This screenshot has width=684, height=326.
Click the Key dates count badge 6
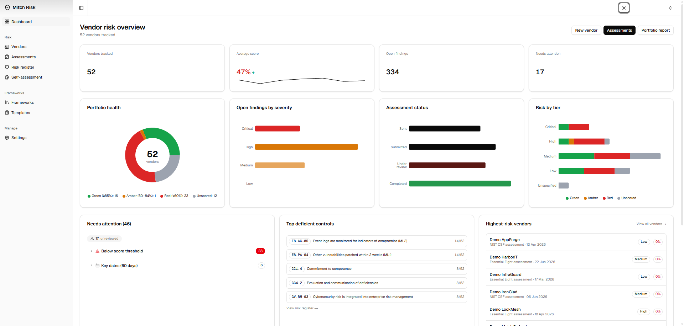point(261,265)
